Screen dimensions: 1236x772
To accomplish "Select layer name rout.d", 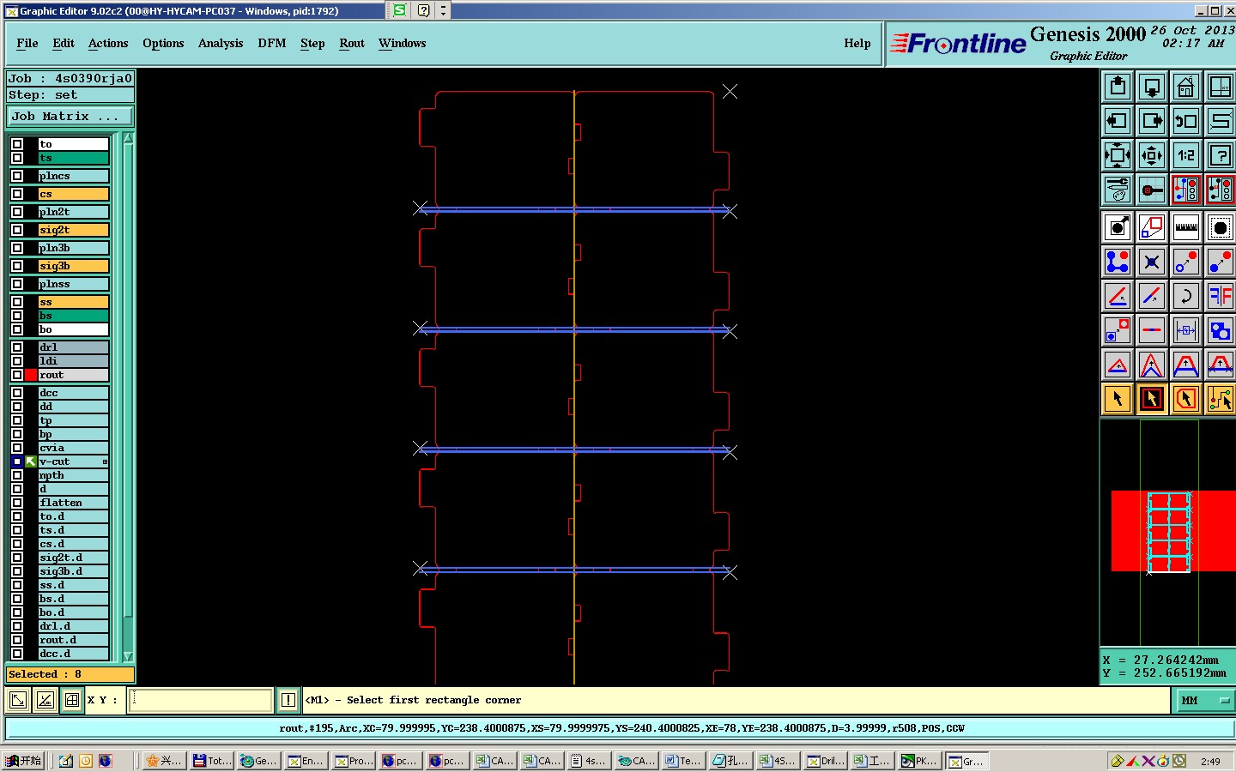I will (73, 640).
